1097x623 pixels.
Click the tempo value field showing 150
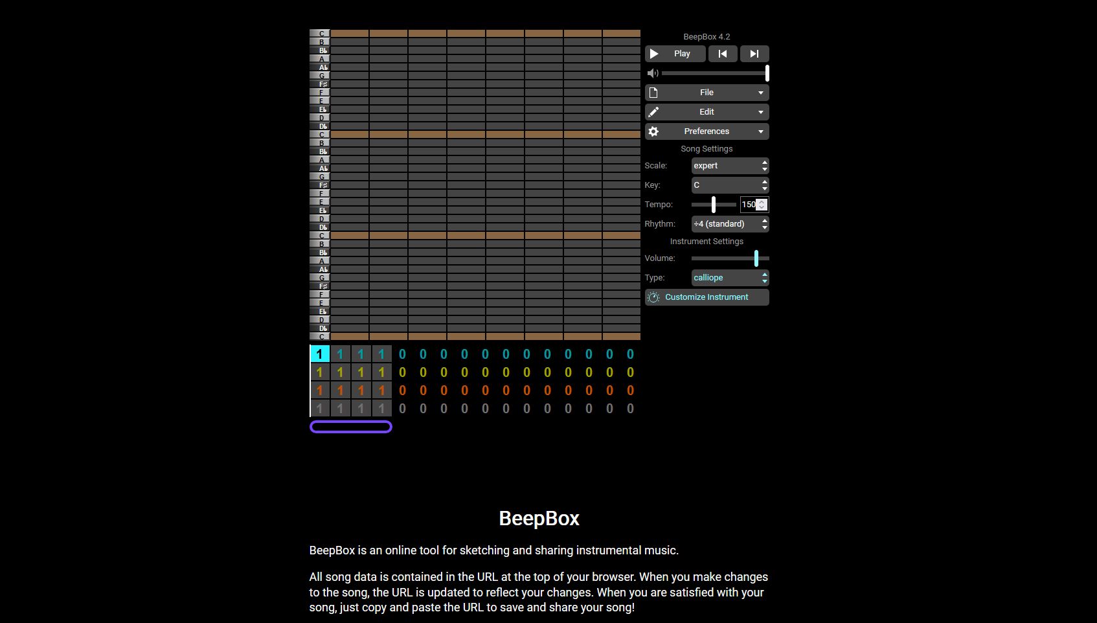click(x=754, y=205)
